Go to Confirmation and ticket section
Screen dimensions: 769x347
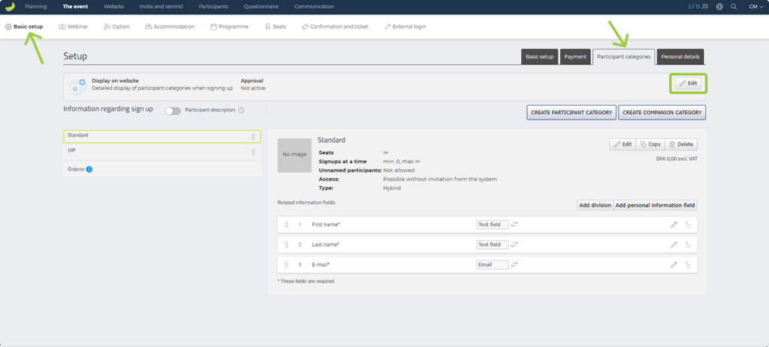click(335, 26)
